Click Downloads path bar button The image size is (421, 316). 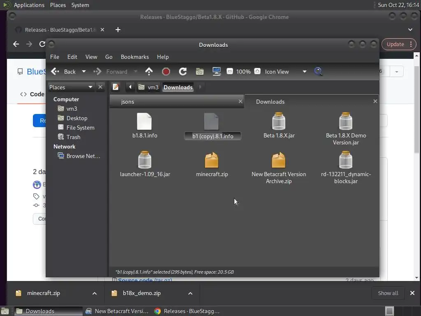(178, 87)
